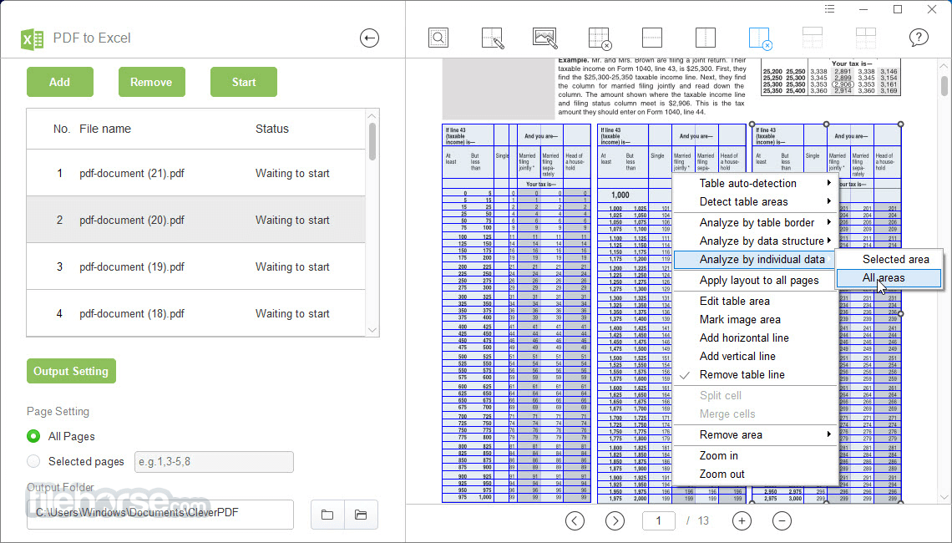
Task: Click the greyed-out merge cells toolbar icon
Action: point(812,38)
